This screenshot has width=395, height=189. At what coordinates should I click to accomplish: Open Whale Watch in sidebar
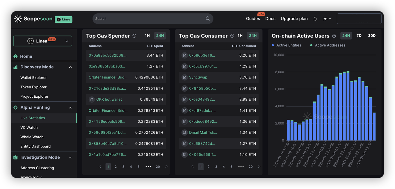click(x=32, y=137)
